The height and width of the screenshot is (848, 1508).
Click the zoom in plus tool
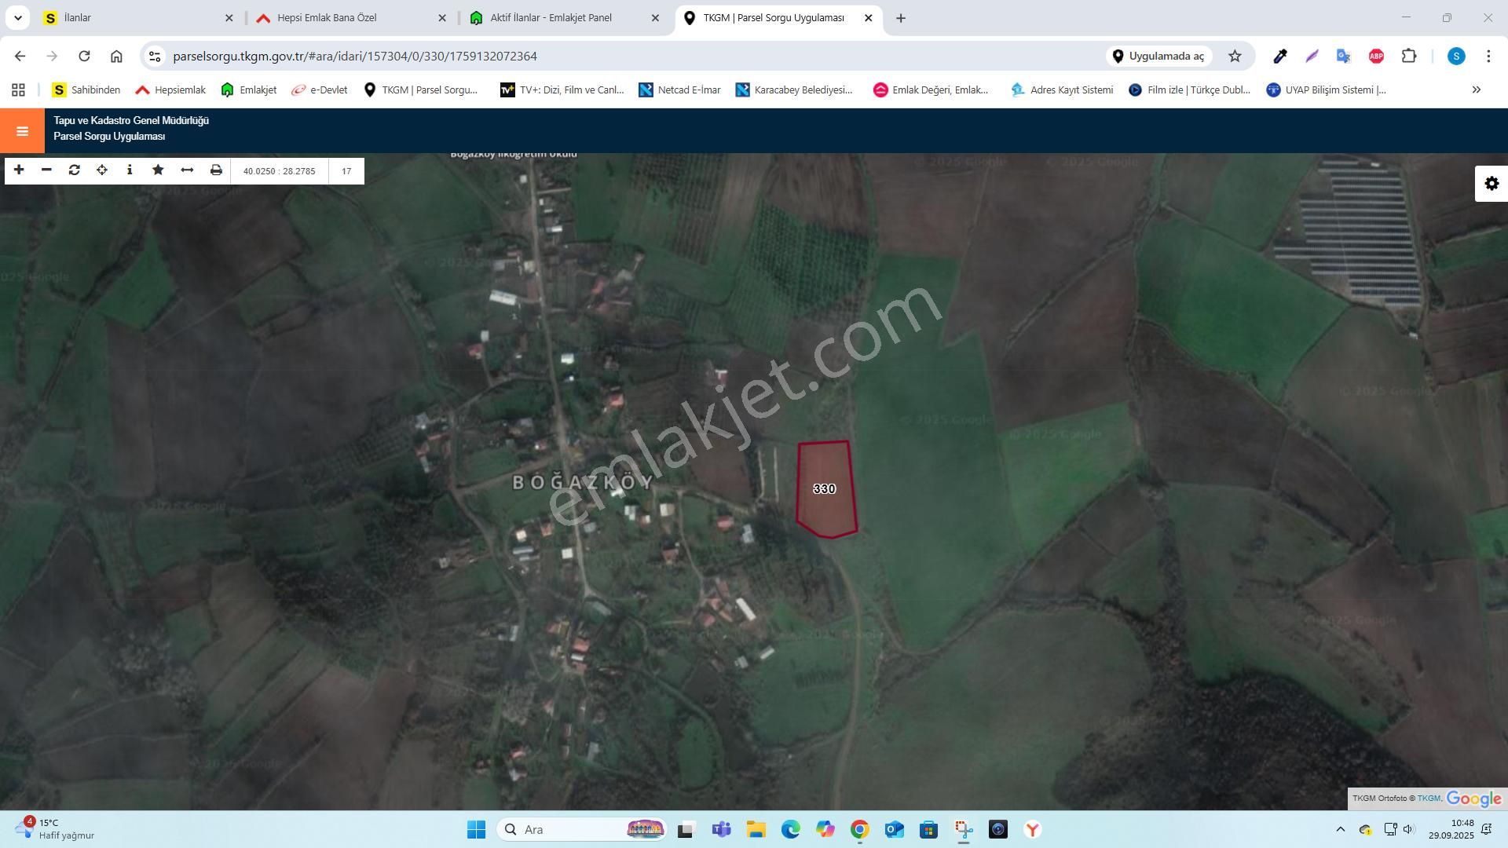coord(19,170)
